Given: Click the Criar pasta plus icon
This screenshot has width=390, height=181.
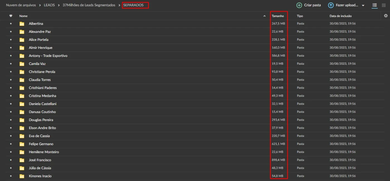Looking at the screenshot, I should coord(299,5).
